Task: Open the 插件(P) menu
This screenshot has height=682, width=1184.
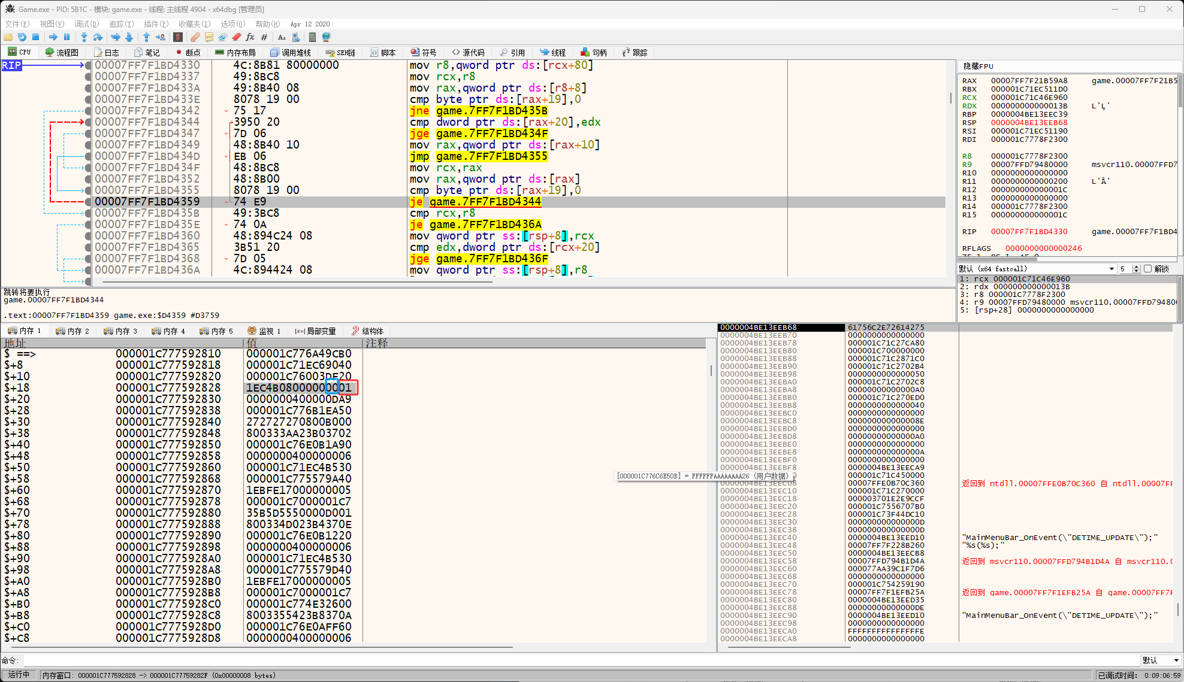Action: 156,24
